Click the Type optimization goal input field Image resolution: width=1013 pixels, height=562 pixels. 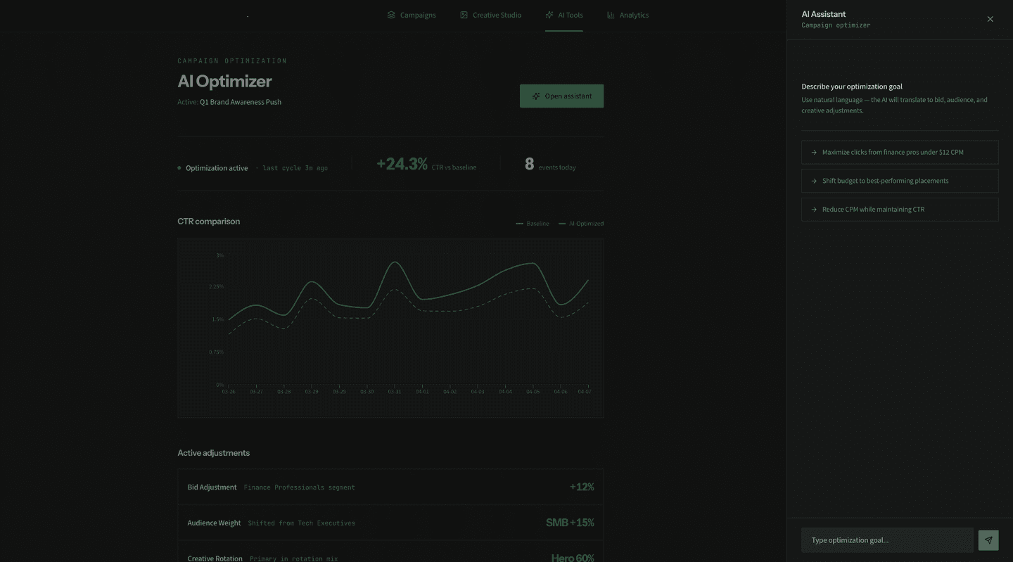pos(886,540)
